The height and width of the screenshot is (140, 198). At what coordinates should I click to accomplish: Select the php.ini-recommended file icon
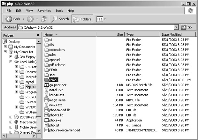click(x=47, y=130)
